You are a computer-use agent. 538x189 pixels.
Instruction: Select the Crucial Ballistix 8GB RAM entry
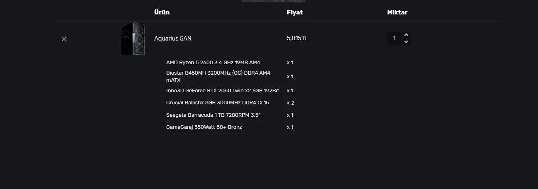(217, 103)
